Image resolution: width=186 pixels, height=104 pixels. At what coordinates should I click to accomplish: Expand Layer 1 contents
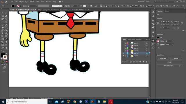[x=129, y=56]
